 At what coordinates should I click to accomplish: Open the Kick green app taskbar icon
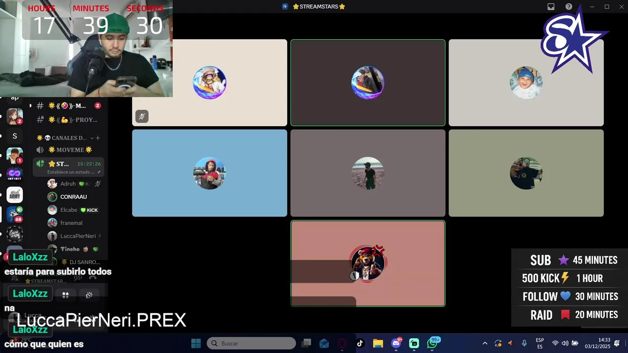point(414,343)
